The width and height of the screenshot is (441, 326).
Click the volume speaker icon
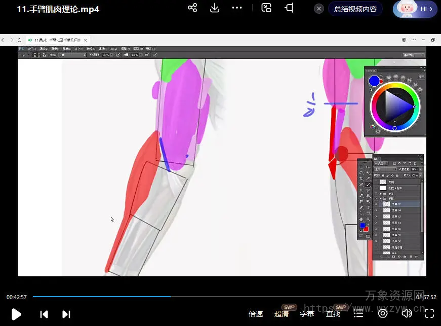(x=407, y=314)
